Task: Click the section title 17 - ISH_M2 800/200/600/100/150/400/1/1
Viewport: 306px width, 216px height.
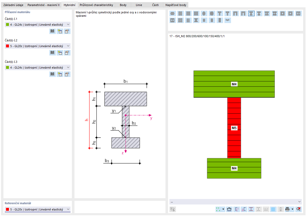Action: pyautogui.click(x=197, y=36)
